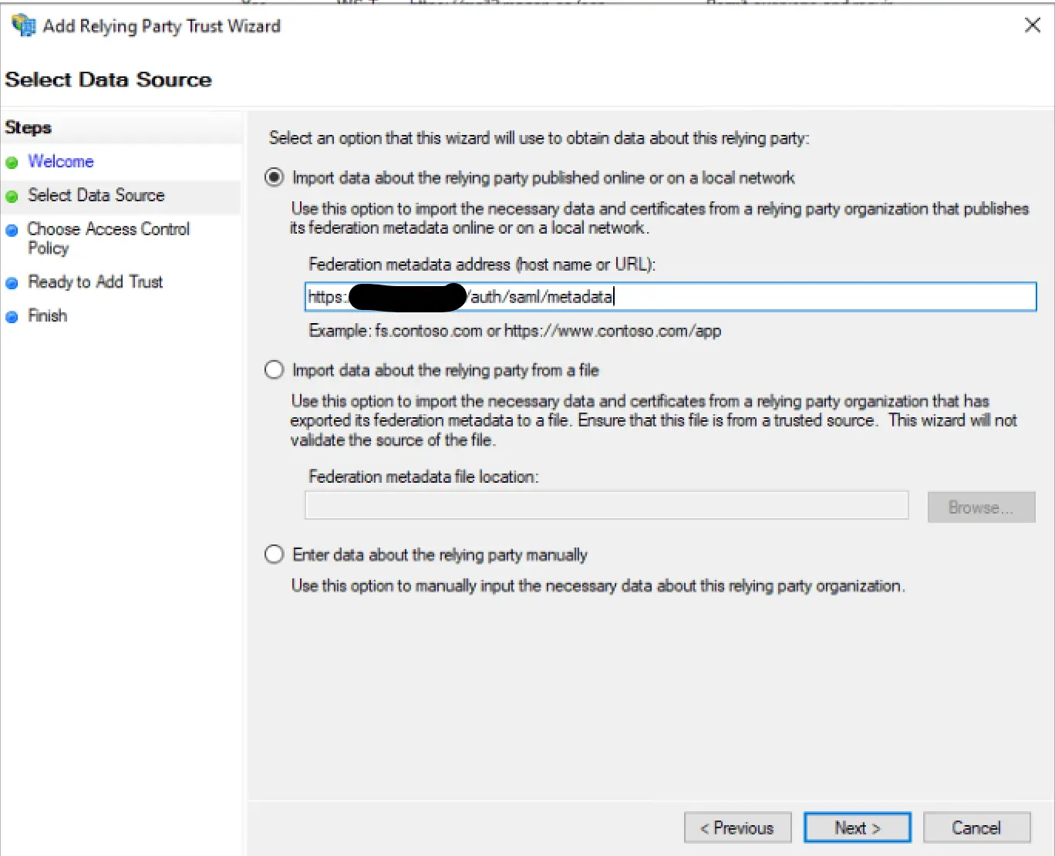Image resolution: width=1055 pixels, height=856 pixels.
Task: Click the wizard icon in the title bar
Action: [23, 25]
